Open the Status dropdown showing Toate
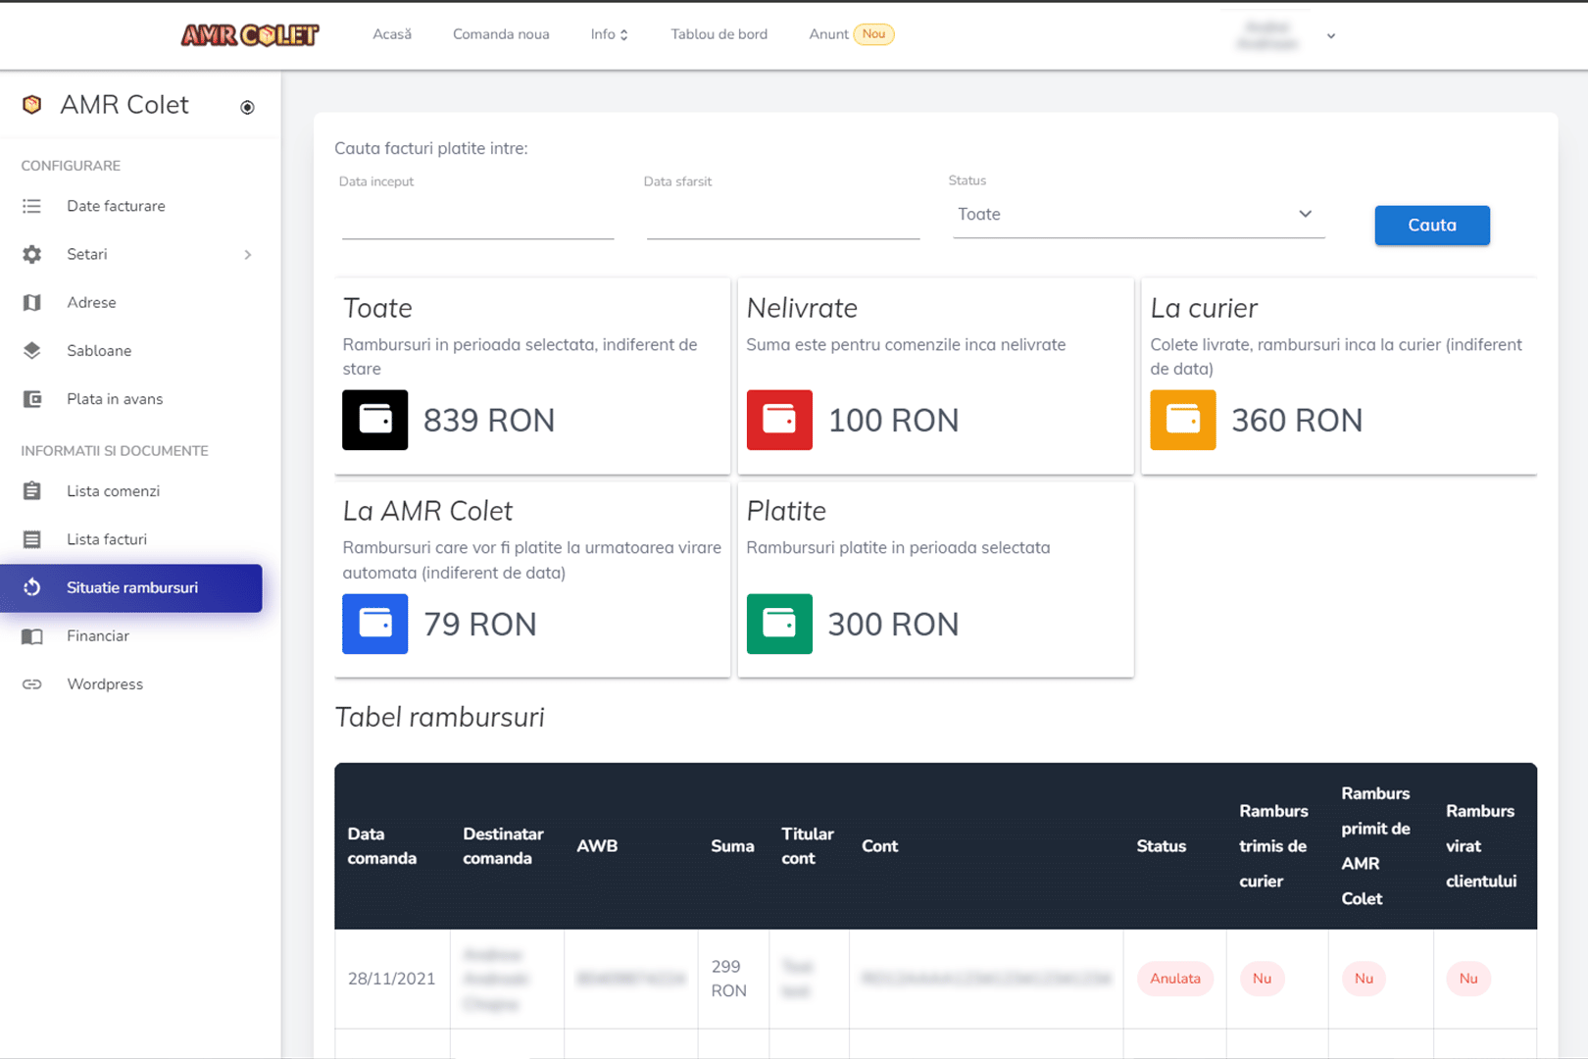 click(1137, 215)
